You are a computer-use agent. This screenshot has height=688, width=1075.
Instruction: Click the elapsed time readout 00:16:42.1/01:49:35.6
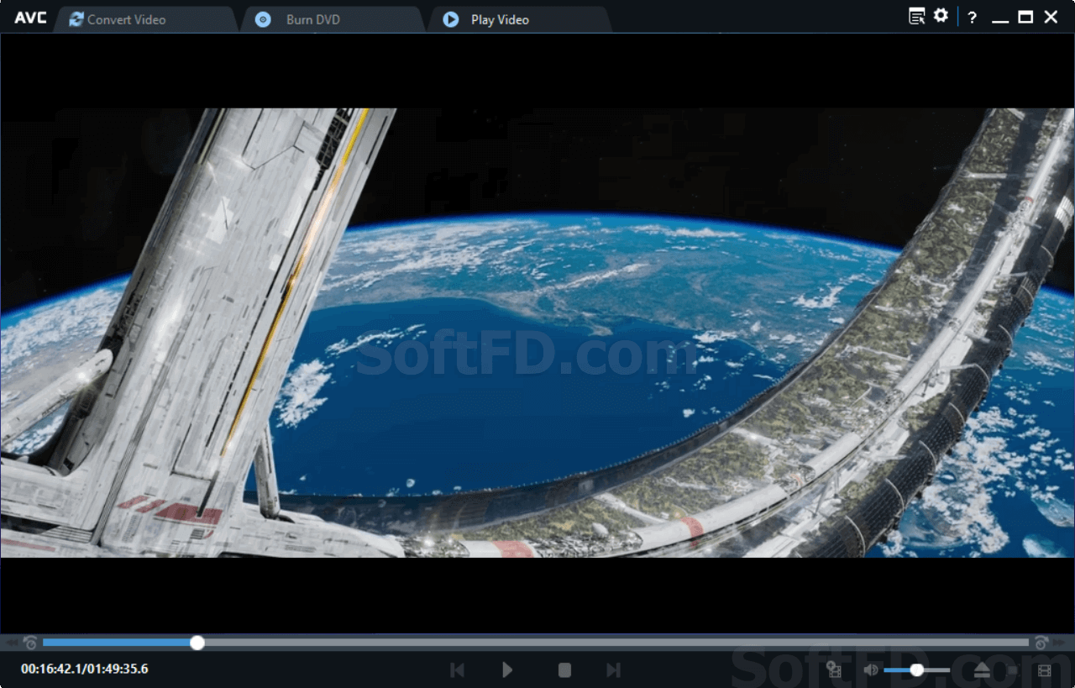[85, 669]
